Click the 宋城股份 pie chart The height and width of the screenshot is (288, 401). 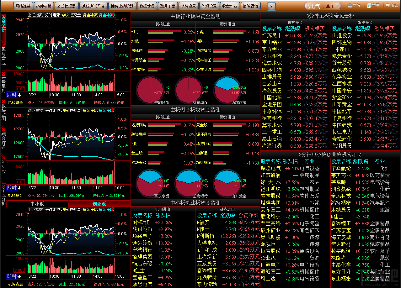(150, 90)
